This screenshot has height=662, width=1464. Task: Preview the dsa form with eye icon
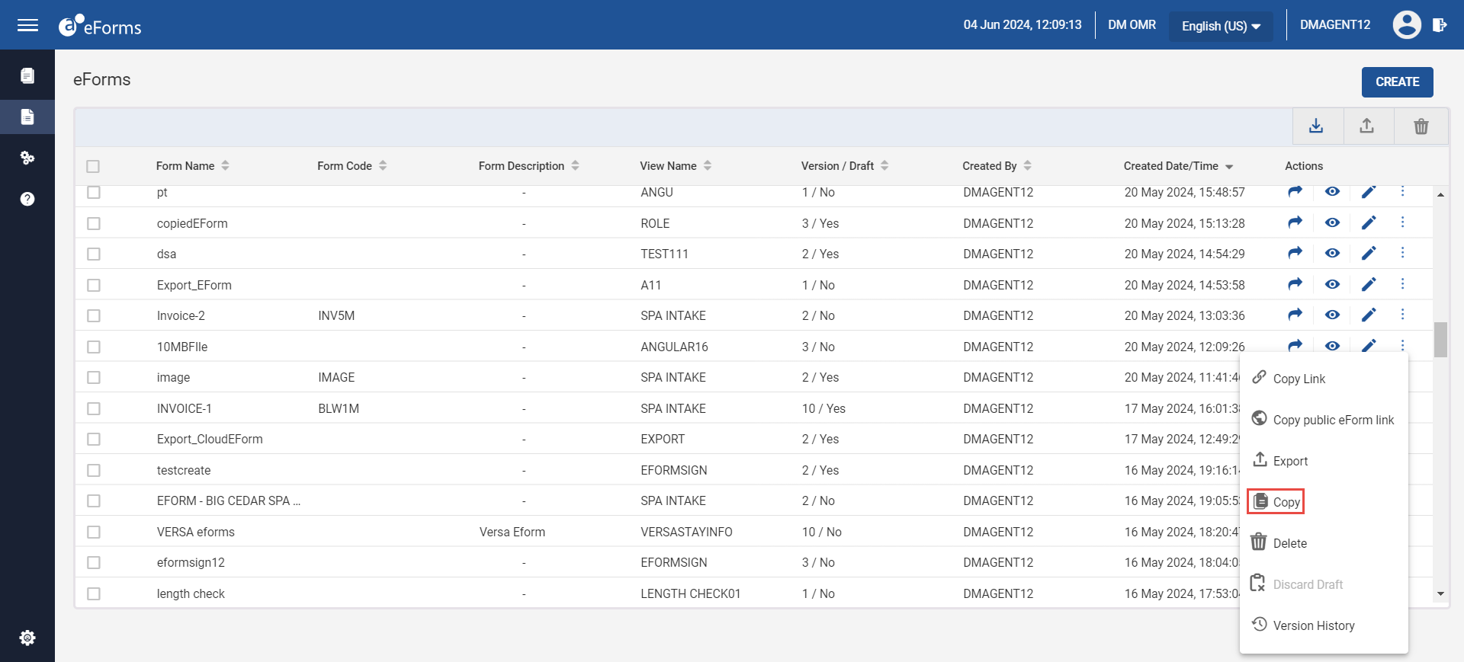1332,253
